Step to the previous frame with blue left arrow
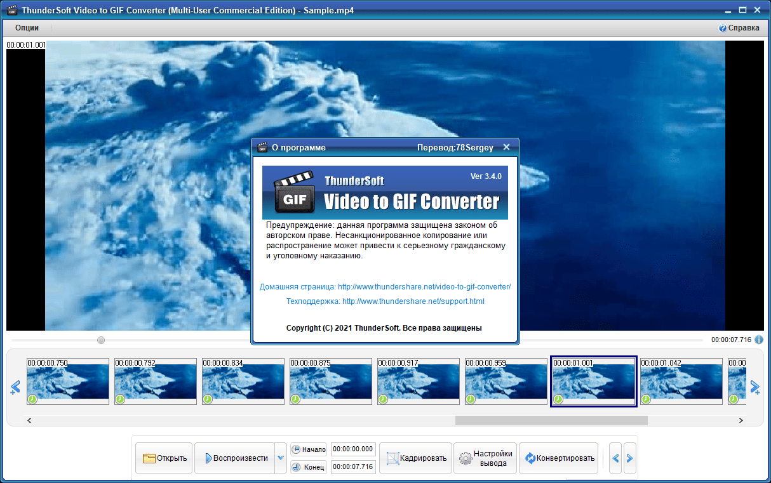This screenshot has height=483, width=771. coord(615,458)
